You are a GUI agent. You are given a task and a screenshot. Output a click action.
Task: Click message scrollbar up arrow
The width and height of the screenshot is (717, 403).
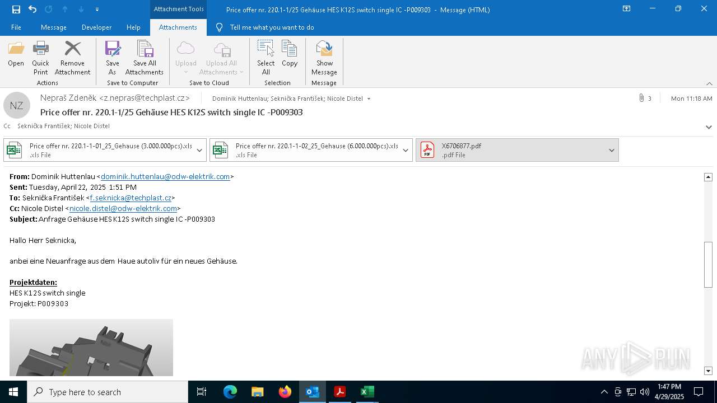708,177
